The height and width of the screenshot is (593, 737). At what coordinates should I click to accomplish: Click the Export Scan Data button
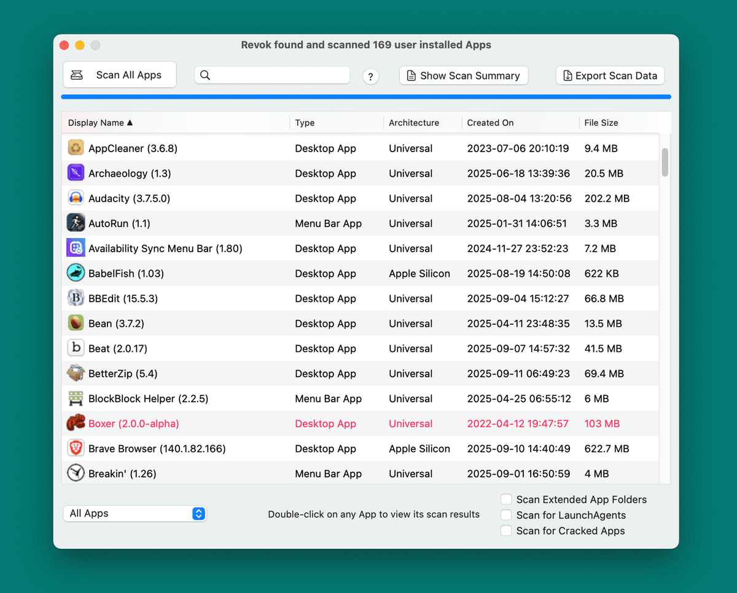(610, 76)
